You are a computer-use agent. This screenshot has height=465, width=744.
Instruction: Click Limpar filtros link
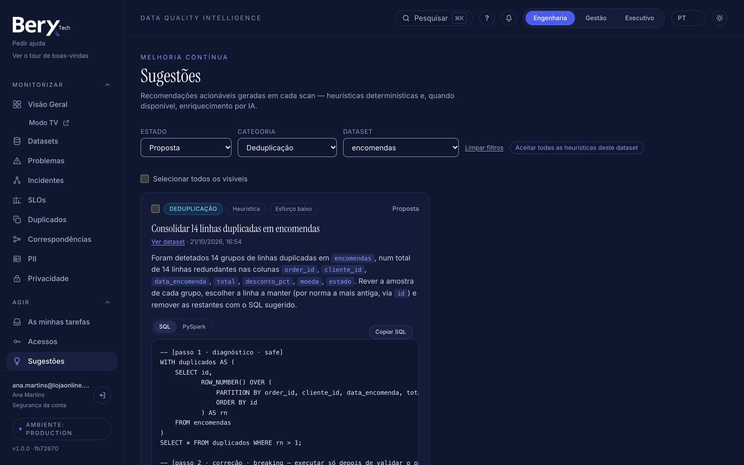(x=484, y=148)
